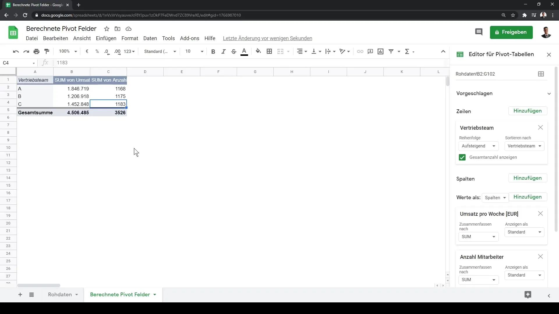Click the Rohdaten sheet tab
Viewport: 559px width, 314px height.
click(59, 294)
